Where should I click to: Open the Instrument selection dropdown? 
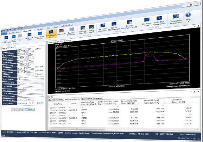(33, 50)
